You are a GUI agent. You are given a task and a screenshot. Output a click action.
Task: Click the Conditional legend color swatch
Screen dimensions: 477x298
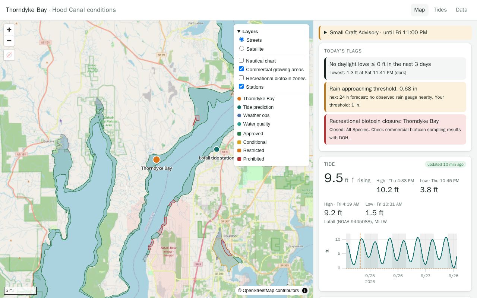[239, 142]
